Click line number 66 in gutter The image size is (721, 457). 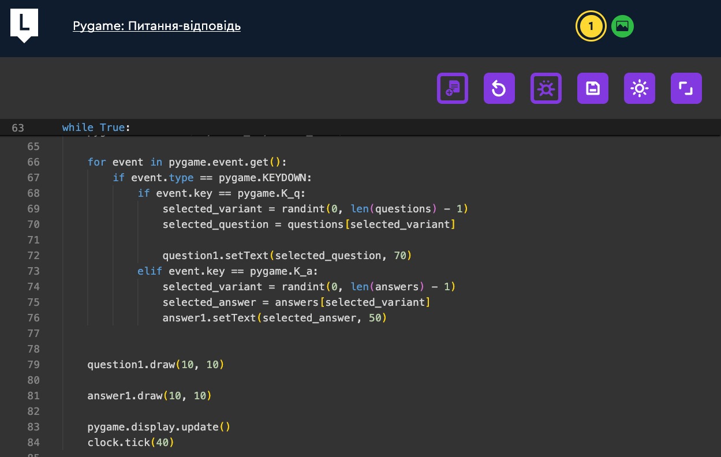(x=33, y=162)
